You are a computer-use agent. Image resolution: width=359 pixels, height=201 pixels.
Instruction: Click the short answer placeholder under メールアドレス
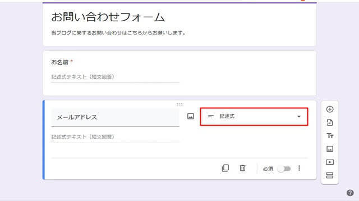[x=82, y=137]
